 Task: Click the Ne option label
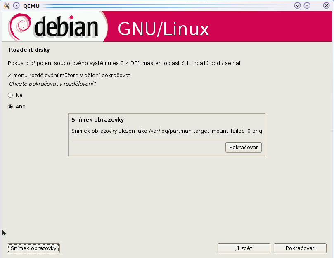coord(19,95)
